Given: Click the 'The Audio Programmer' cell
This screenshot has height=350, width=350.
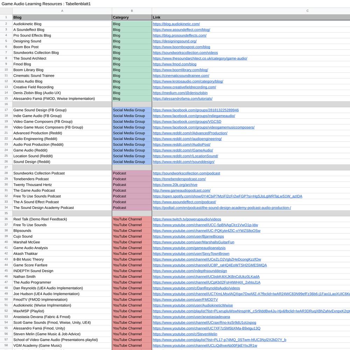Looking at the screenshot, I should tap(62, 282).
